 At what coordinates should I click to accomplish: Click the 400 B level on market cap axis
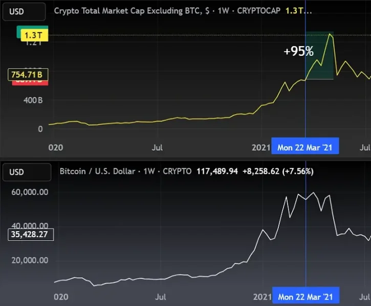33,100
